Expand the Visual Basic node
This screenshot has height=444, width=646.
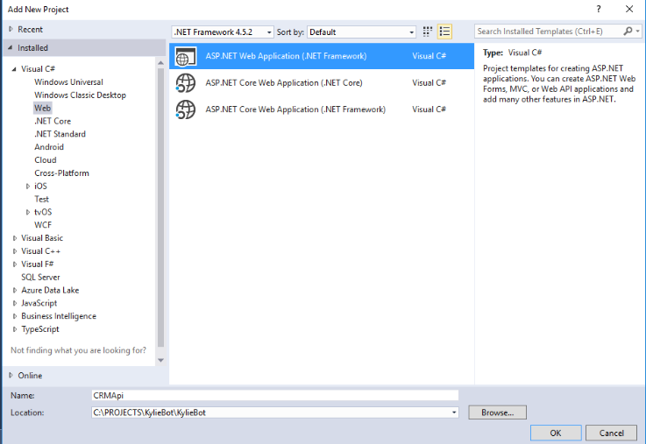pyautogui.click(x=14, y=238)
